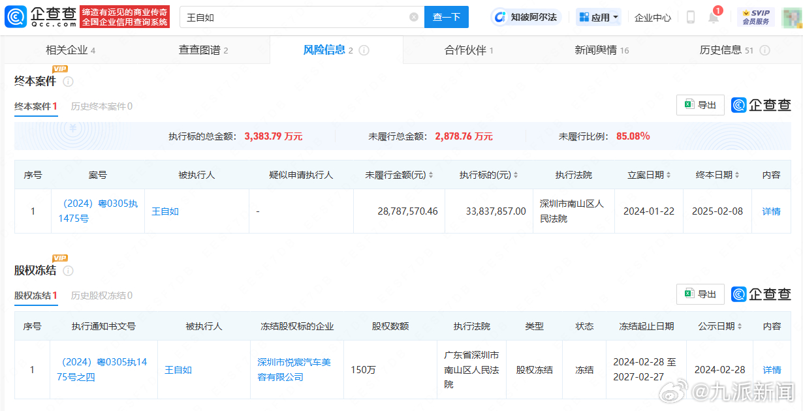
Task: Click the 股权冻结 type cell in table
Action: pos(535,370)
